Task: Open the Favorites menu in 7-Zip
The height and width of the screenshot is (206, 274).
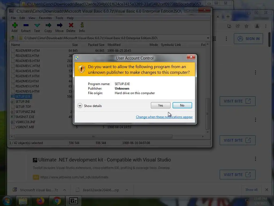Action: coord(45,18)
